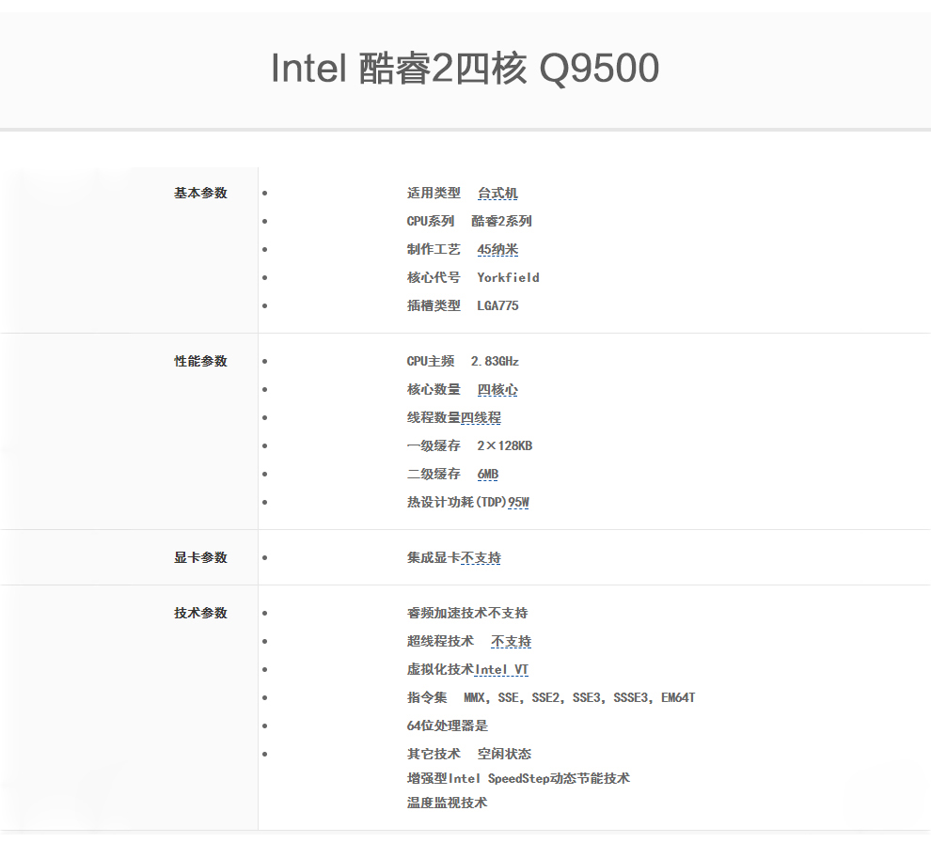Click the 技术参数 section heading
This screenshot has height=858, width=931.
tap(200, 613)
